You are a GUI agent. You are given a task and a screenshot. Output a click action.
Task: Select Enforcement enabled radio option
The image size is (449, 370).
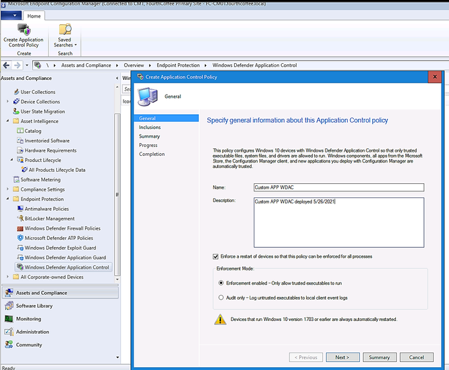point(221,283)
